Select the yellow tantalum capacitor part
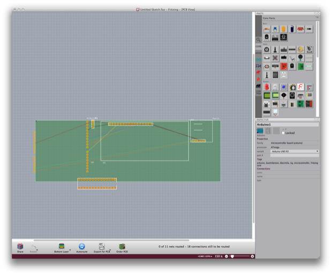 [x=283, y=29]
